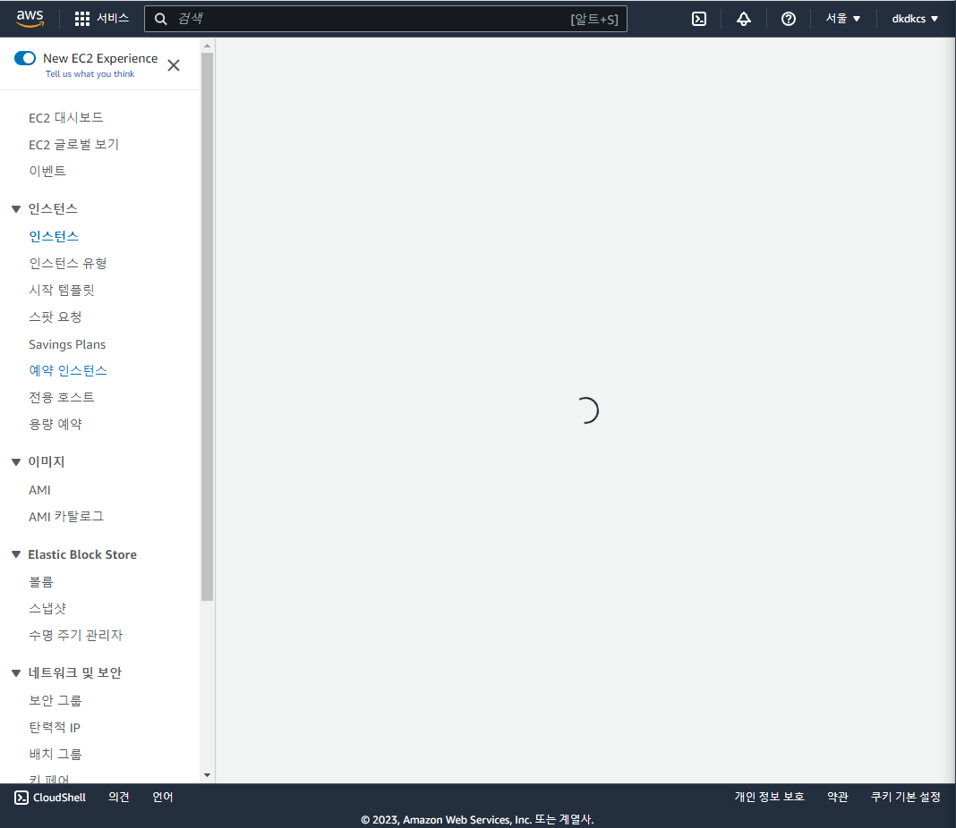Open the 서울 region dropdown

[842, 19]
